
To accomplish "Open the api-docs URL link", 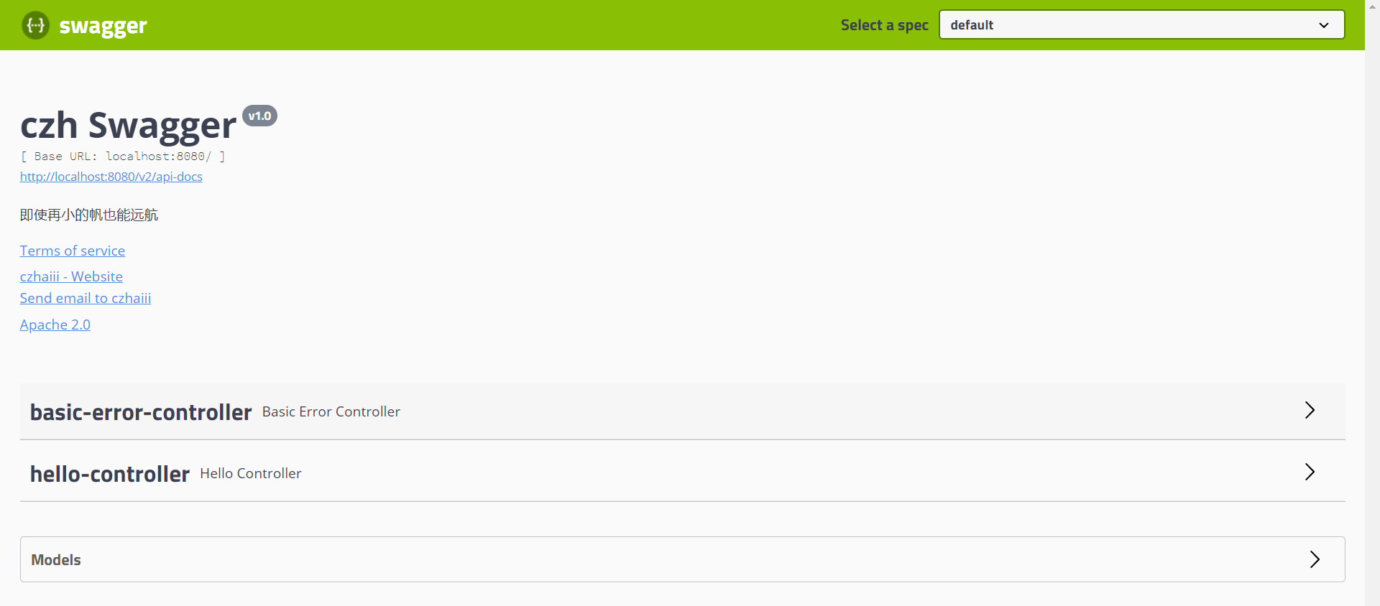I will (x=111, y=177).
